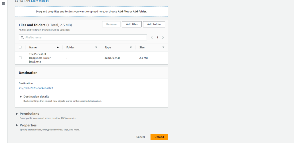Click page number 1 in pagination

point(158,38)
